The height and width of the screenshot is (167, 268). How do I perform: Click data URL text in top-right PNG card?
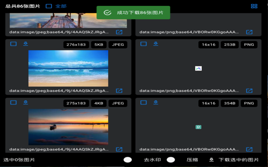(x=189, y=32)
